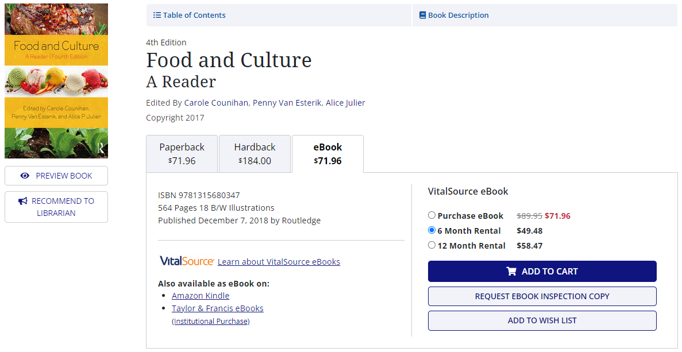Open the eBook tab
Image resolution: width=682 pixels, height=352 pixels.
pos(327,153)
